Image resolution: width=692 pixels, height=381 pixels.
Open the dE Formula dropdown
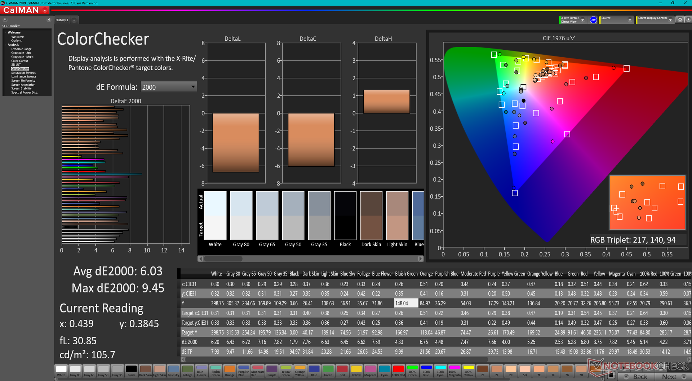[168, 87]
